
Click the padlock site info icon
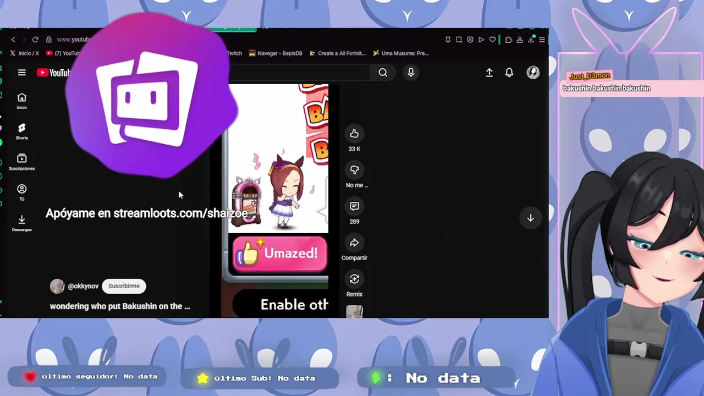point(48,40)
